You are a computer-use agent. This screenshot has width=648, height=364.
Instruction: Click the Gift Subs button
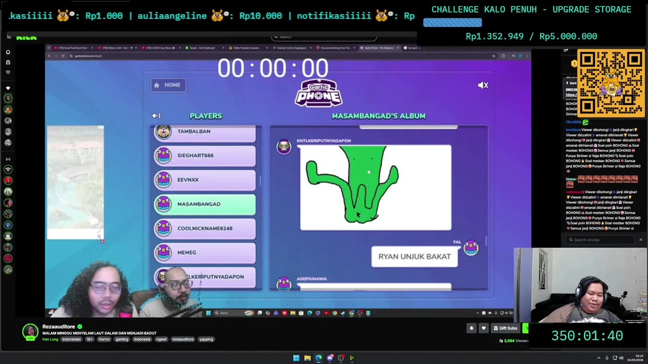505,328
